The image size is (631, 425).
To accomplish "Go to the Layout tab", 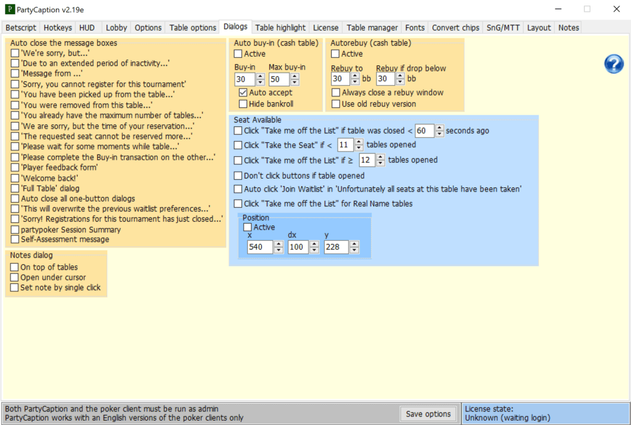I will coord(539,28).
